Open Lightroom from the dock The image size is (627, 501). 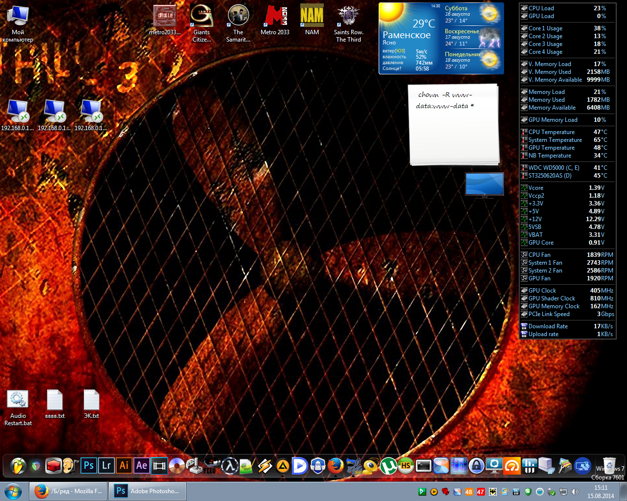pyautogui.click(x=106, y=465)
